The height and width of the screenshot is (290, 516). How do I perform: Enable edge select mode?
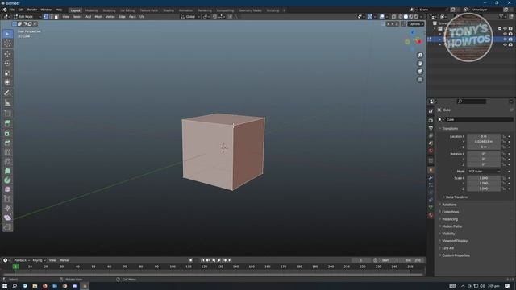click(x=51, y=17)
